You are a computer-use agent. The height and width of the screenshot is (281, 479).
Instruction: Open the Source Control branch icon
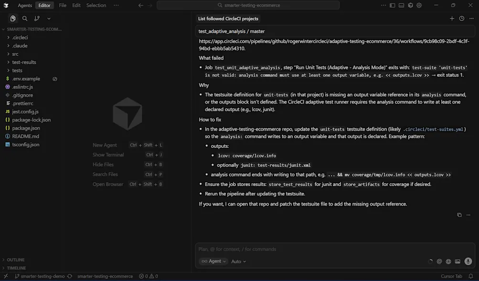click(x=37, y=19)
